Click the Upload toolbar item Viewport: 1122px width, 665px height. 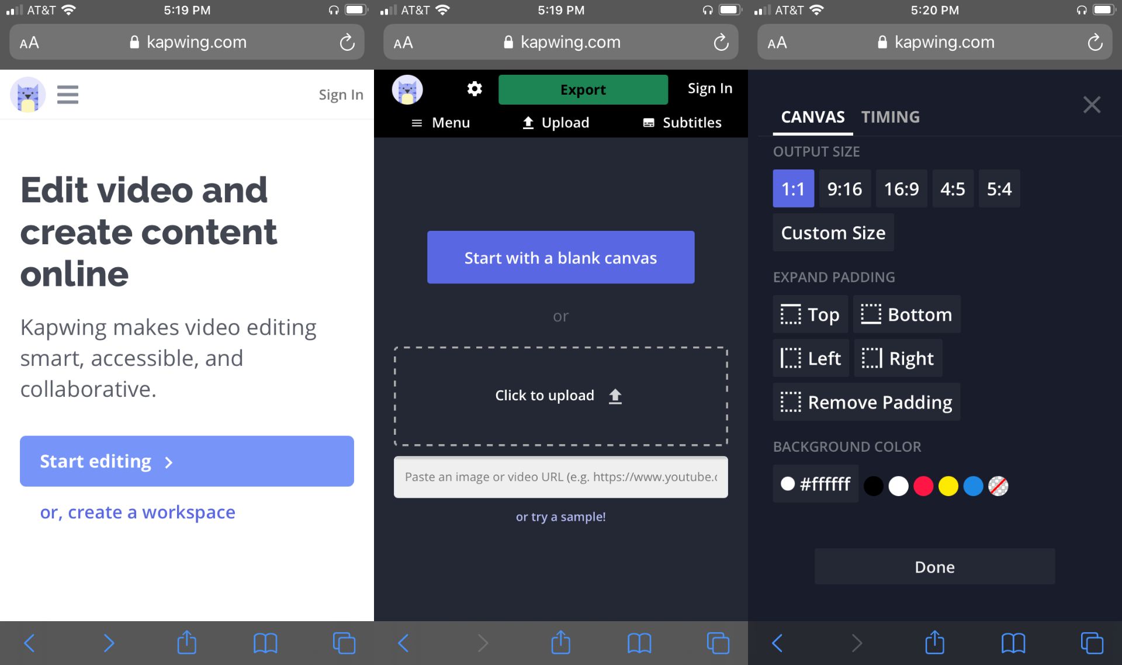pos(555,123)
